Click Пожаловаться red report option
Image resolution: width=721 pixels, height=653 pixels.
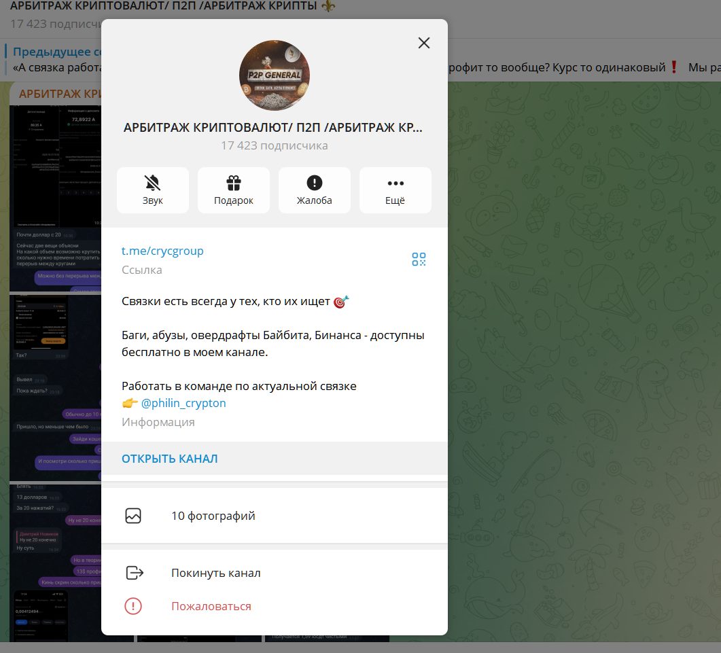(x=211, y=606)
